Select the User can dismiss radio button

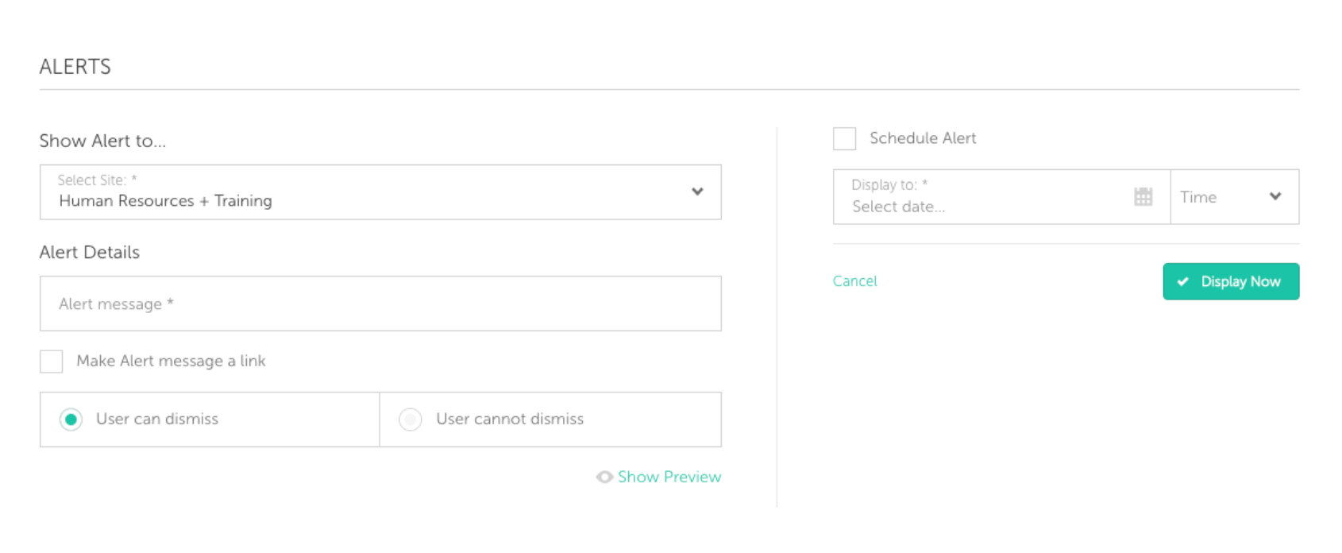[71, 420]
